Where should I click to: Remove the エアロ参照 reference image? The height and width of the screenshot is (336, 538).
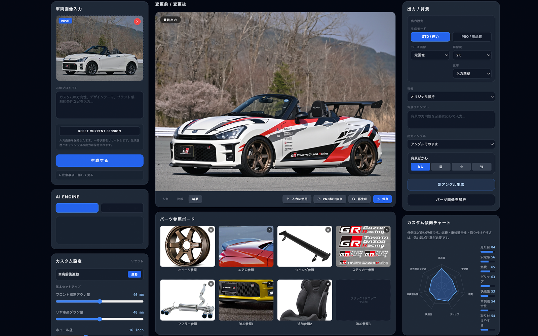(x=269, y=230)
